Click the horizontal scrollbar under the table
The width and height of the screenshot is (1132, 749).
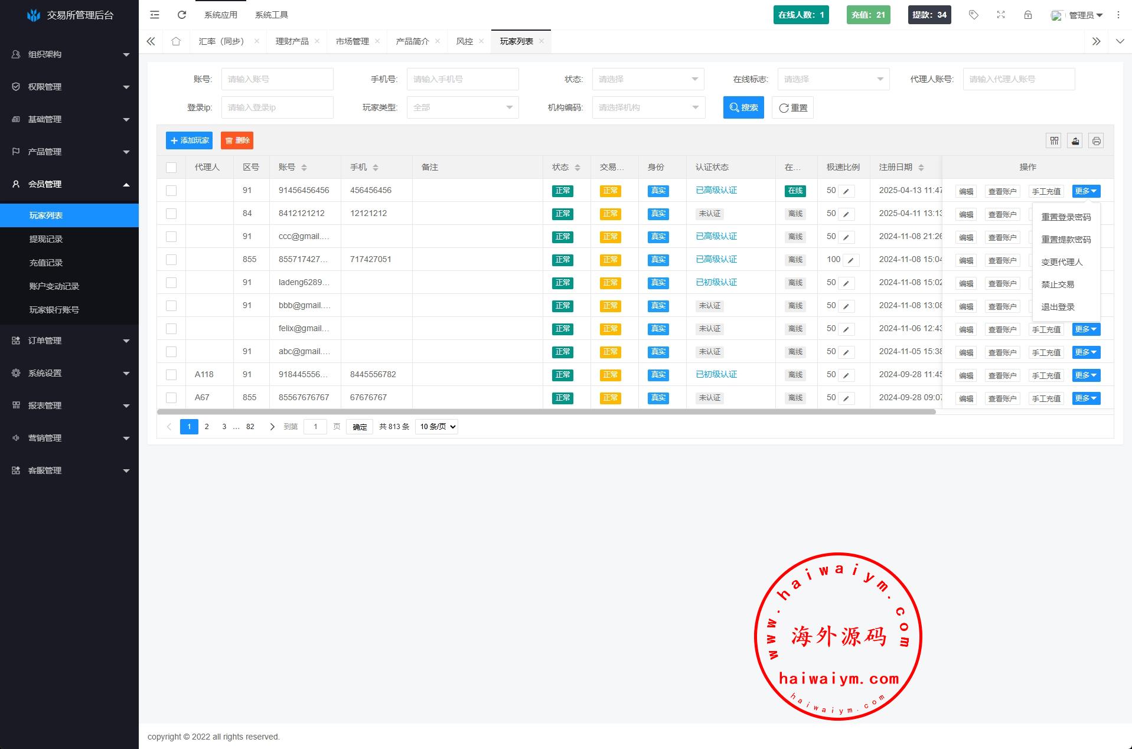546,412
